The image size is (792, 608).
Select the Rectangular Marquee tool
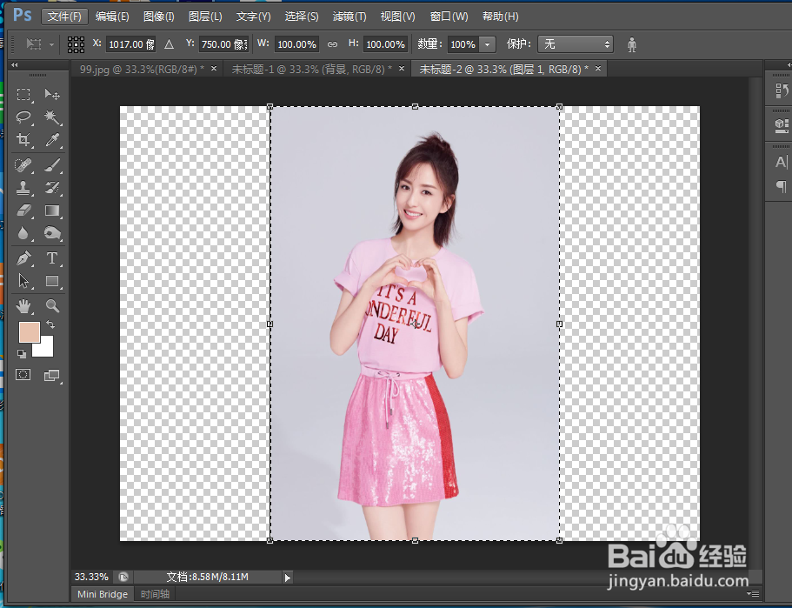23,94
